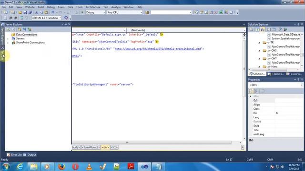Click the Undo arrow icon
This screenshot has height=171, width=305.
53,12
